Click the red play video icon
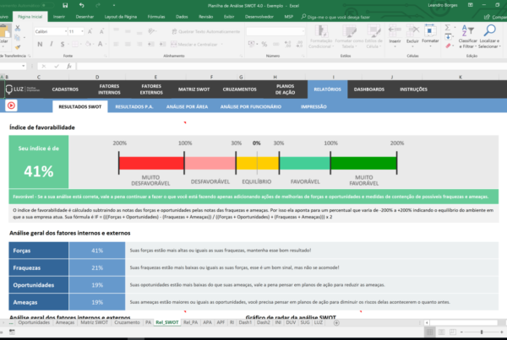507x340 pixels. tap(11, 105)
